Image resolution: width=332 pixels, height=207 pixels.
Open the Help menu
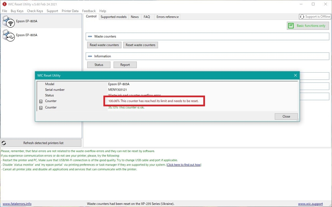click(x=103, y=11)
